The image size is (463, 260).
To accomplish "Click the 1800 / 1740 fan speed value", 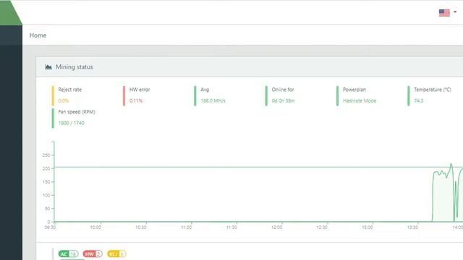I will click(x=71, y=123).
